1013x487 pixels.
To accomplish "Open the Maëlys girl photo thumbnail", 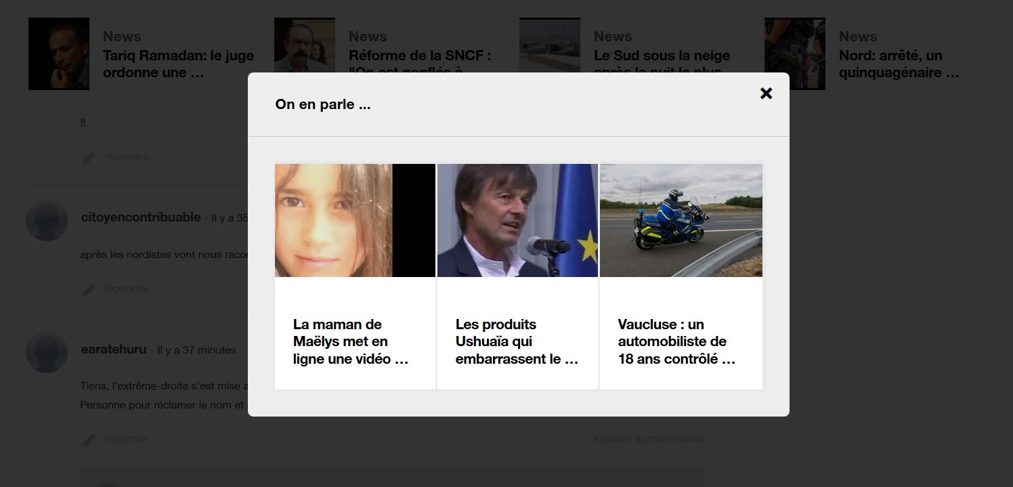I will pyautogui.click(x=355, y=220).
